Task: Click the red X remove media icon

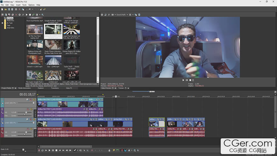Action: 16,15
